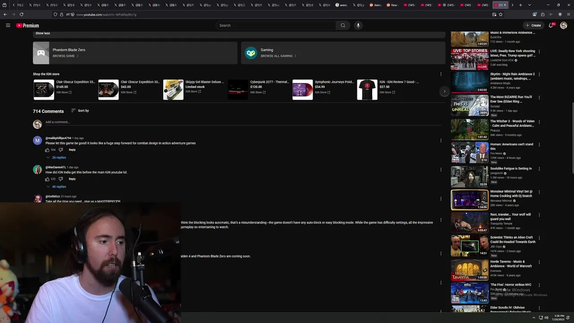574x323 pixels.
Task: Click the Create button
Action: pos(533,26)
